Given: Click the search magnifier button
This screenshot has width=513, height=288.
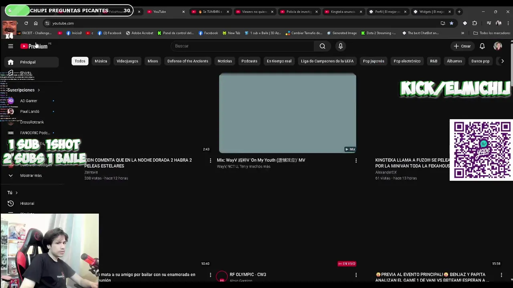Looking at the screenshot, I should click(322, 46).
